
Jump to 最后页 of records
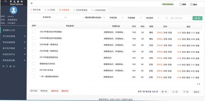coord(197,92)
